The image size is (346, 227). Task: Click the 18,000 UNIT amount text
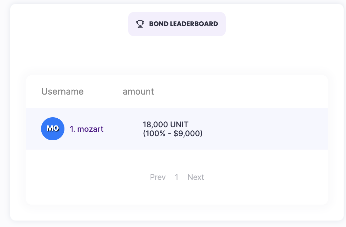point(165,125)
